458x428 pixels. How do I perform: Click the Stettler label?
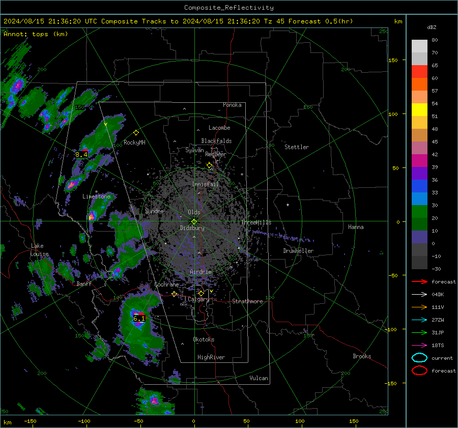click(297, 147)
